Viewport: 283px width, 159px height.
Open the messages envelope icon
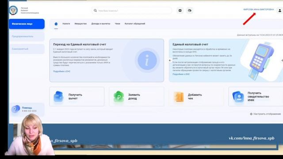[x=180, y=11]
